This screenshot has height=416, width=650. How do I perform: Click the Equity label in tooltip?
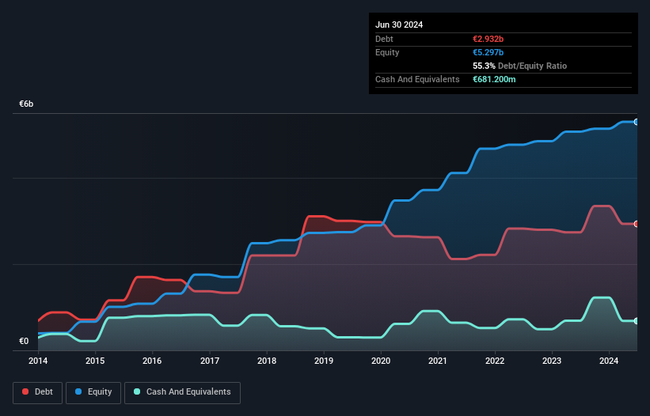387,52
